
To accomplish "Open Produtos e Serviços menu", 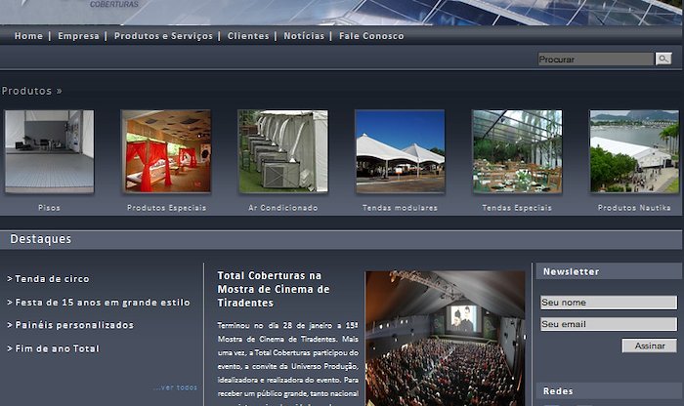I will coord(163,36).
